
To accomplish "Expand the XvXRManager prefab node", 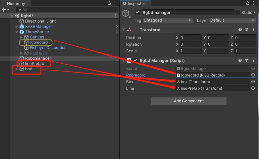I will [17, 26].
